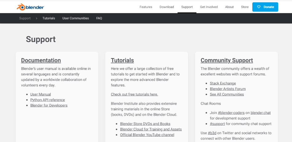The height and width of the screenshot is (142, 292).
Task: Open the Download page
Action: 167,7
